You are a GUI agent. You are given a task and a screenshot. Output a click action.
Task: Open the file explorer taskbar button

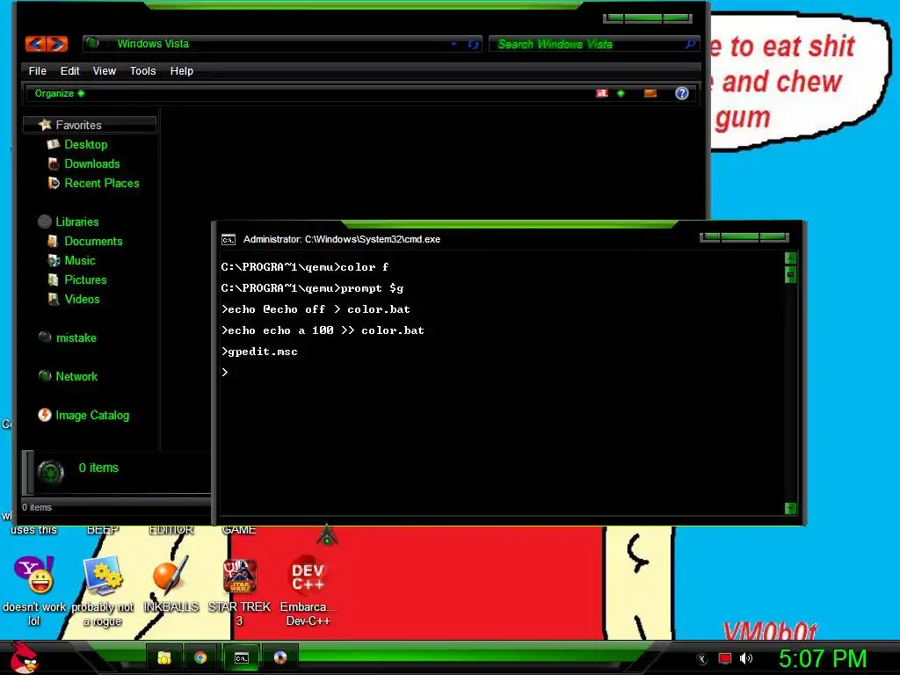(164, 657)
